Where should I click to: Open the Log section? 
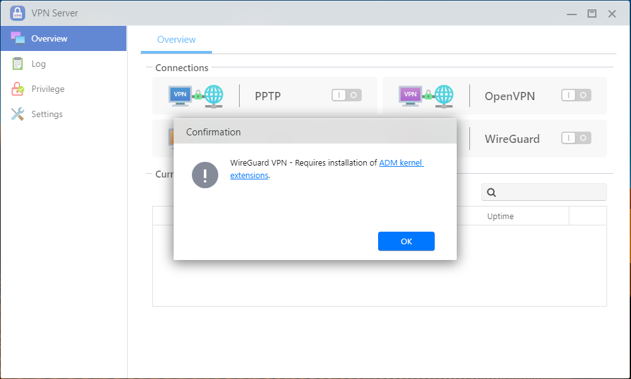point(64,64)
